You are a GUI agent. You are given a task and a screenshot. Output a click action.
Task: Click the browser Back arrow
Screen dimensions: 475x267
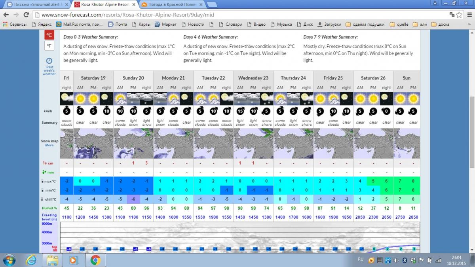(6, 15)
